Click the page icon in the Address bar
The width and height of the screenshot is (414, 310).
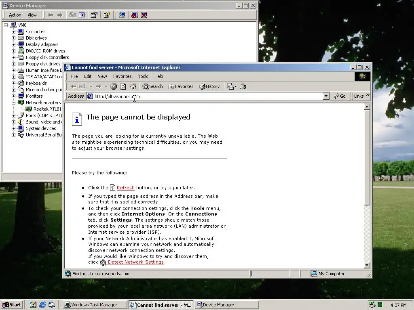(x=90, y=96)
